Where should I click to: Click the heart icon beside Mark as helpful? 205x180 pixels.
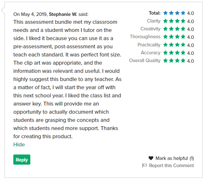[151, 158]
